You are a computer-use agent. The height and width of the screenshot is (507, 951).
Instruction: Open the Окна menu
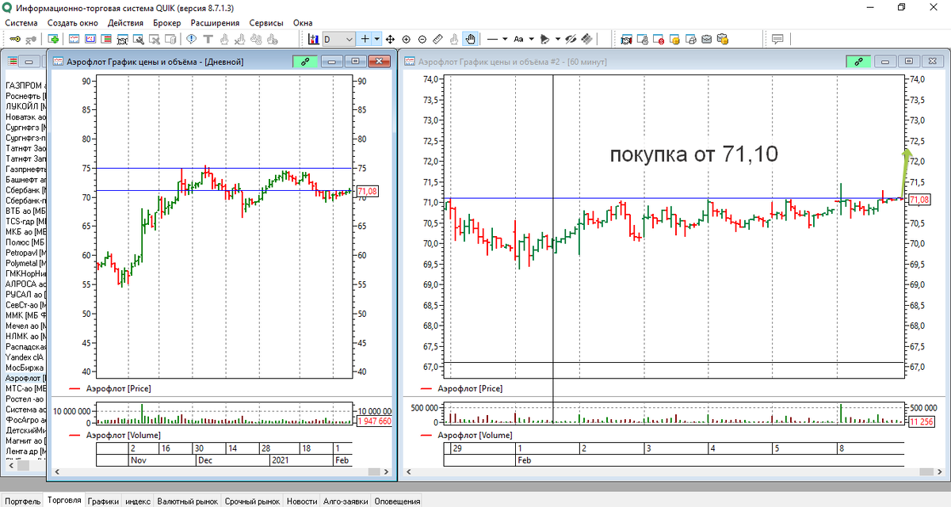click(303, 23)
